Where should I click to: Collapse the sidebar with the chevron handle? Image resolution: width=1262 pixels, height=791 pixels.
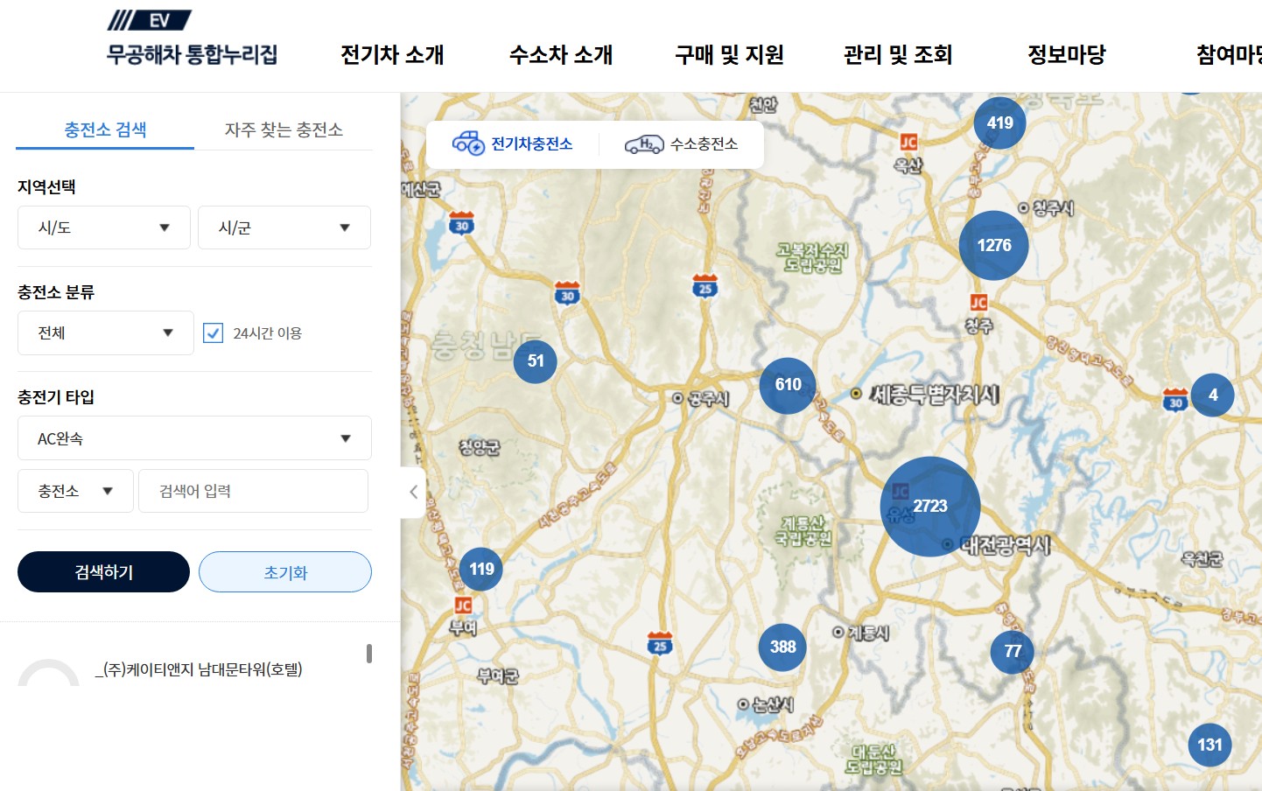(410, 492)
